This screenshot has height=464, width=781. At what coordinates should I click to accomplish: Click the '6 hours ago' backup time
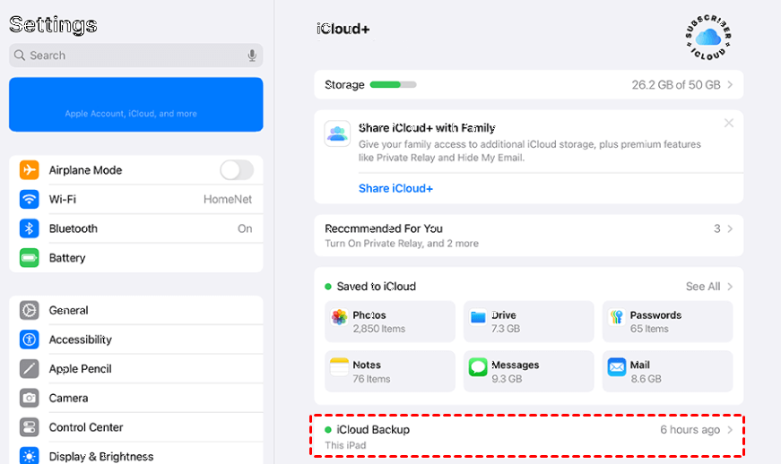(x=690, y=430)
